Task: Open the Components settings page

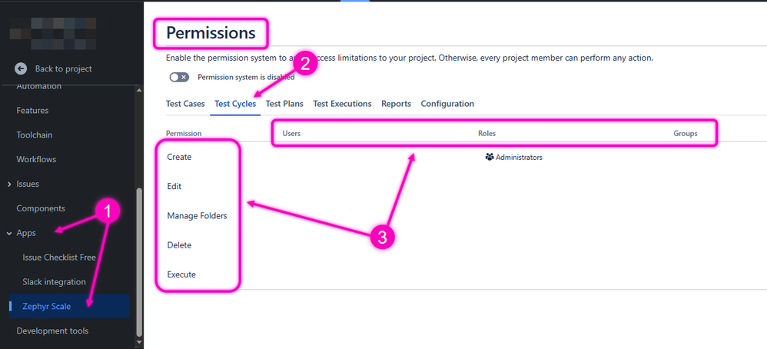Action: pyautogui.click(x=41, y=208)
